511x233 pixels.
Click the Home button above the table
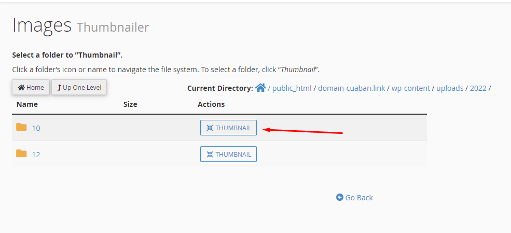click(x=31, y=87)
